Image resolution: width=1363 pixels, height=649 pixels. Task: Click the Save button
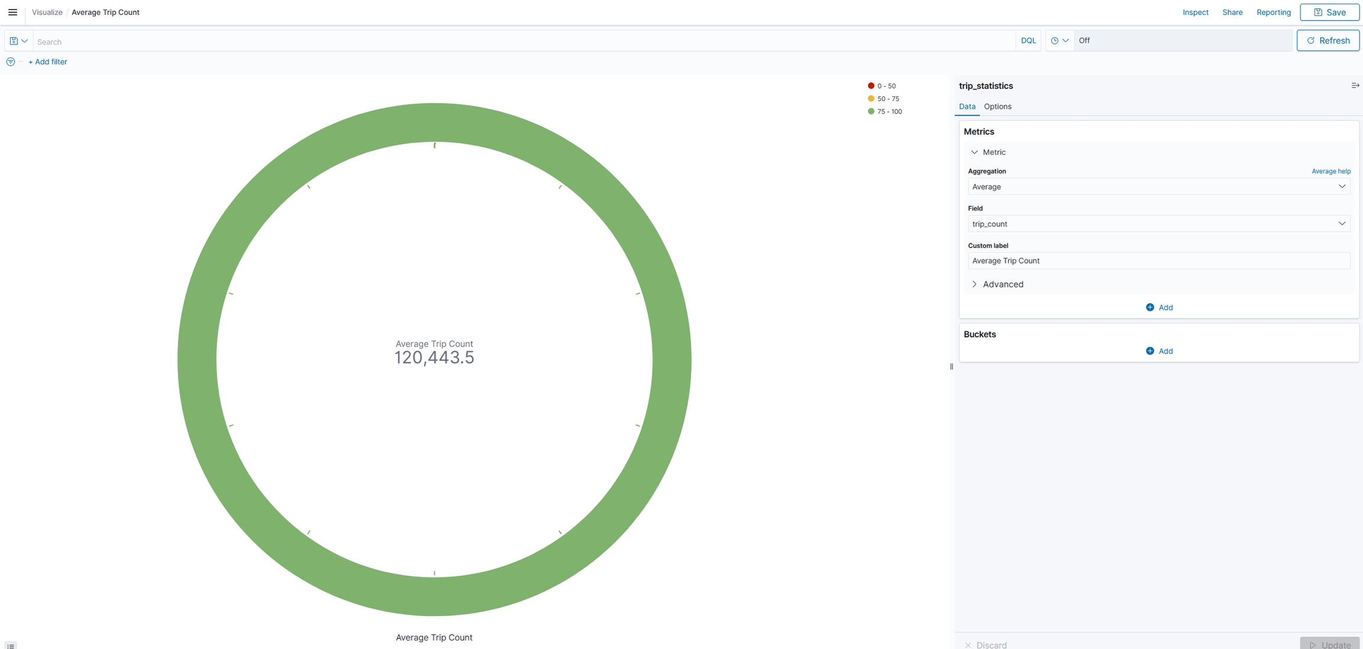[x=1329, y=12]
